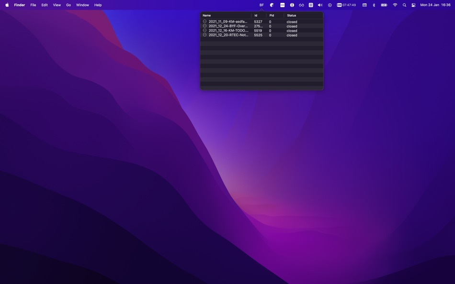
Task: Click the square flower-pattern menu bar icon
Action: pos(311,5)
